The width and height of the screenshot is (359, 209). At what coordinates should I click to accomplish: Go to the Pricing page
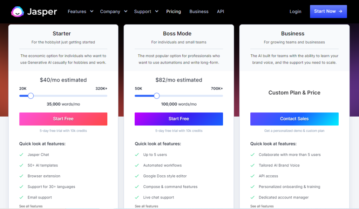174,12
